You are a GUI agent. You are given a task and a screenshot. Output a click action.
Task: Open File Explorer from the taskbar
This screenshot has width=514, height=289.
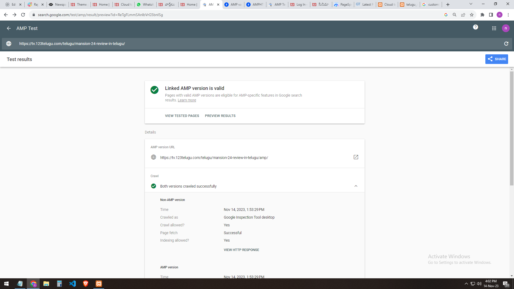pos(46,284)
